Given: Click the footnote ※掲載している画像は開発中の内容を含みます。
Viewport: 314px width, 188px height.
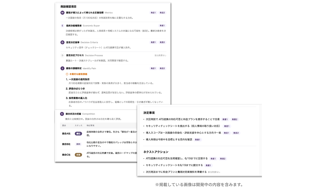Looking at the screenshot, I should click(x=199, y=185).
